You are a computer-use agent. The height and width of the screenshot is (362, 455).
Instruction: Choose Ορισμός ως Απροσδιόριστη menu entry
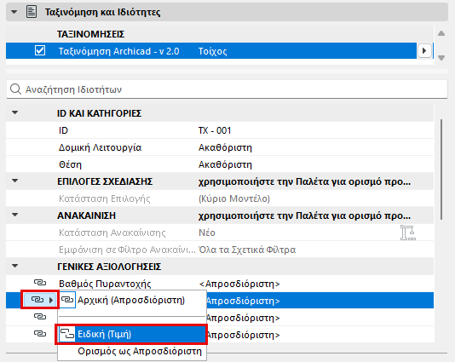coord(132,351)
